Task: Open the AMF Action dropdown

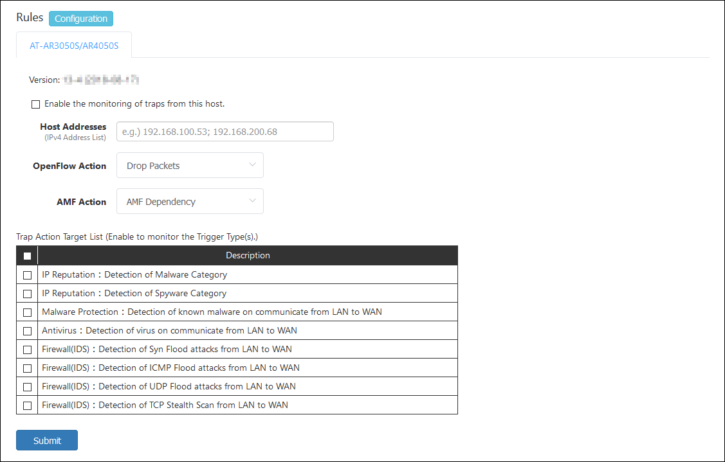Action: [x=190, y=202]
